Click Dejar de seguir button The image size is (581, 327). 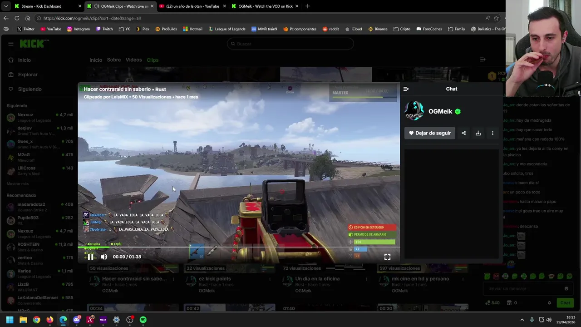[x=429, y=133]
